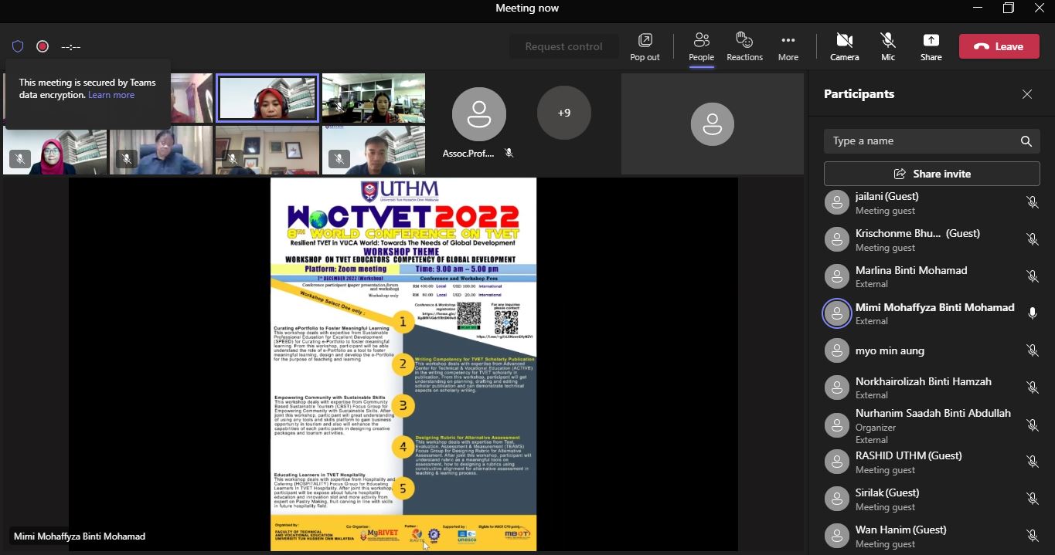Click Wan Hanim (Guest) avatar icon

[836, 536]
